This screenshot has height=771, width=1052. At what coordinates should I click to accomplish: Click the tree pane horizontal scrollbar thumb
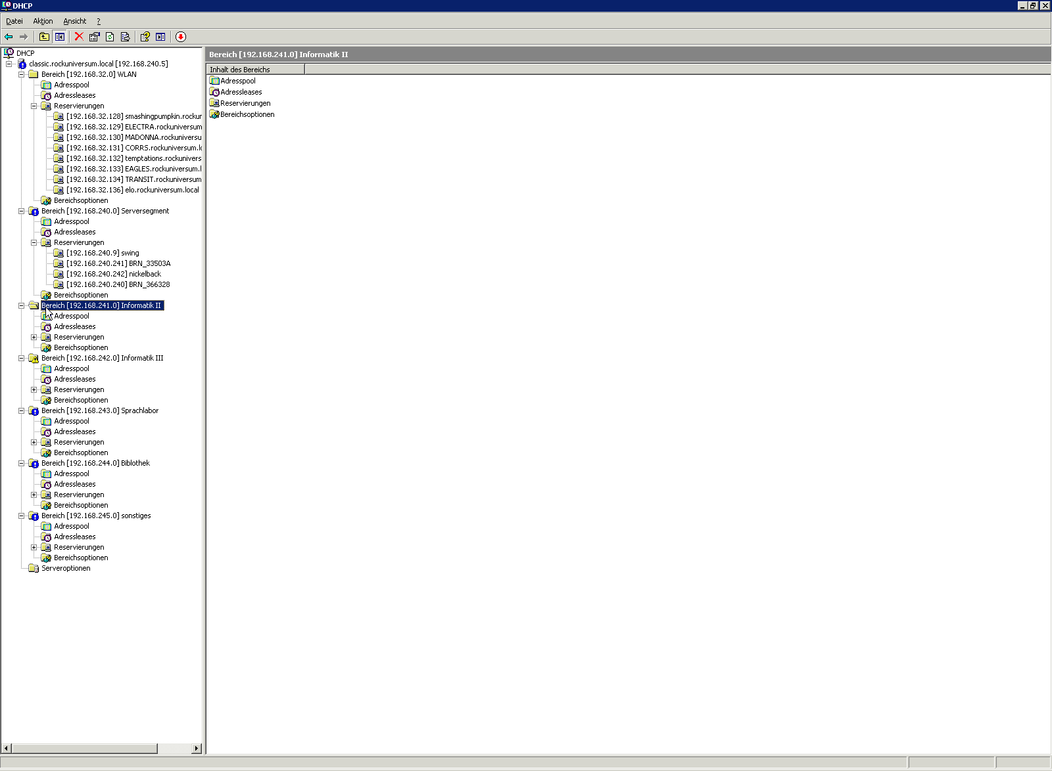tap(85, 749)
